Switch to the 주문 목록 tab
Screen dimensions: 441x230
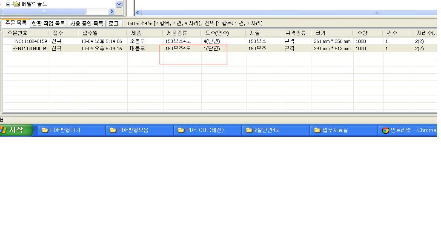pos(16,23)
